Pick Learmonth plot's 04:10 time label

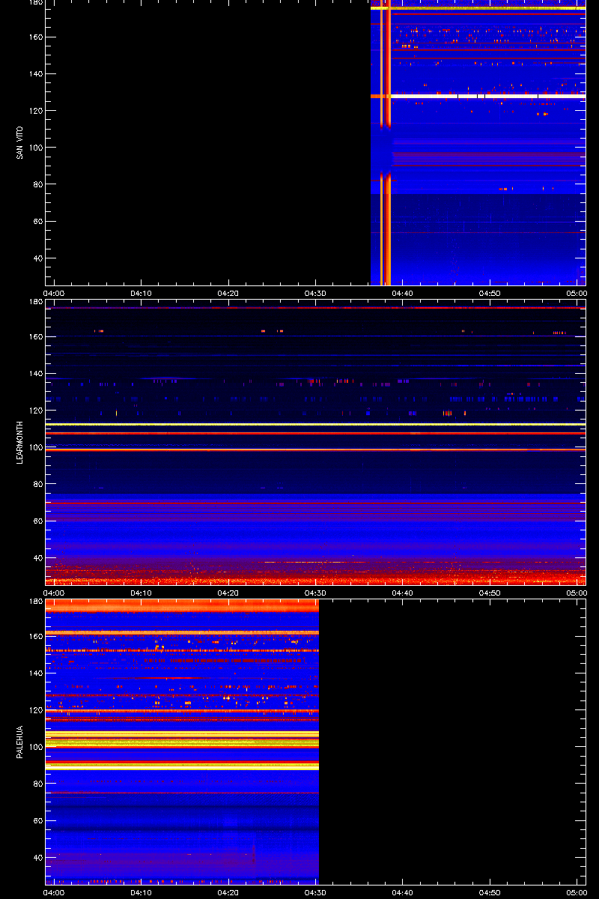(142, 593)
